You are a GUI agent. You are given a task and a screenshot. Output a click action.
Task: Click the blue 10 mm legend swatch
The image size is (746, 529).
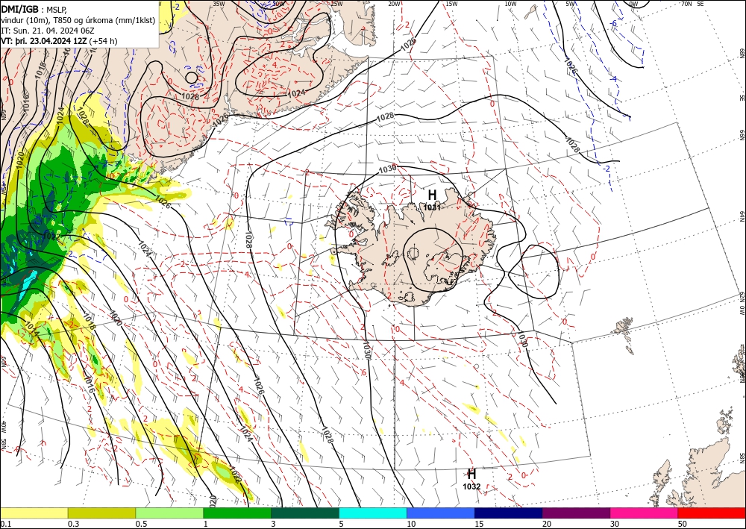click(x=441, y=513)
